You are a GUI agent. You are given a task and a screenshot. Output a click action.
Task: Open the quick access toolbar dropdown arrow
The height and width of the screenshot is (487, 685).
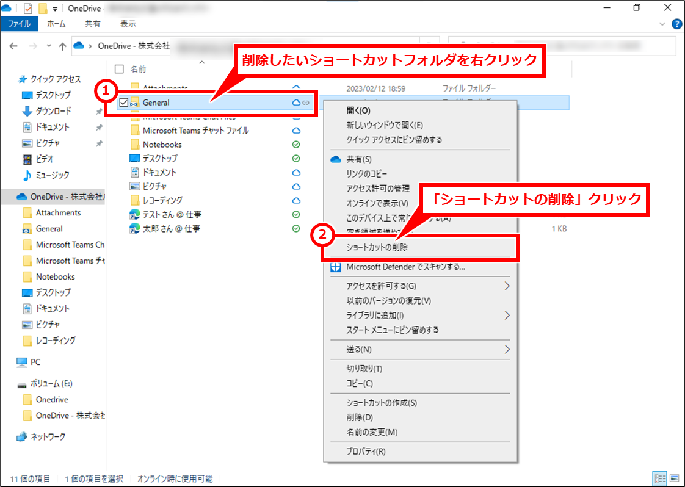pyautogui.click(x=55, y=9)
